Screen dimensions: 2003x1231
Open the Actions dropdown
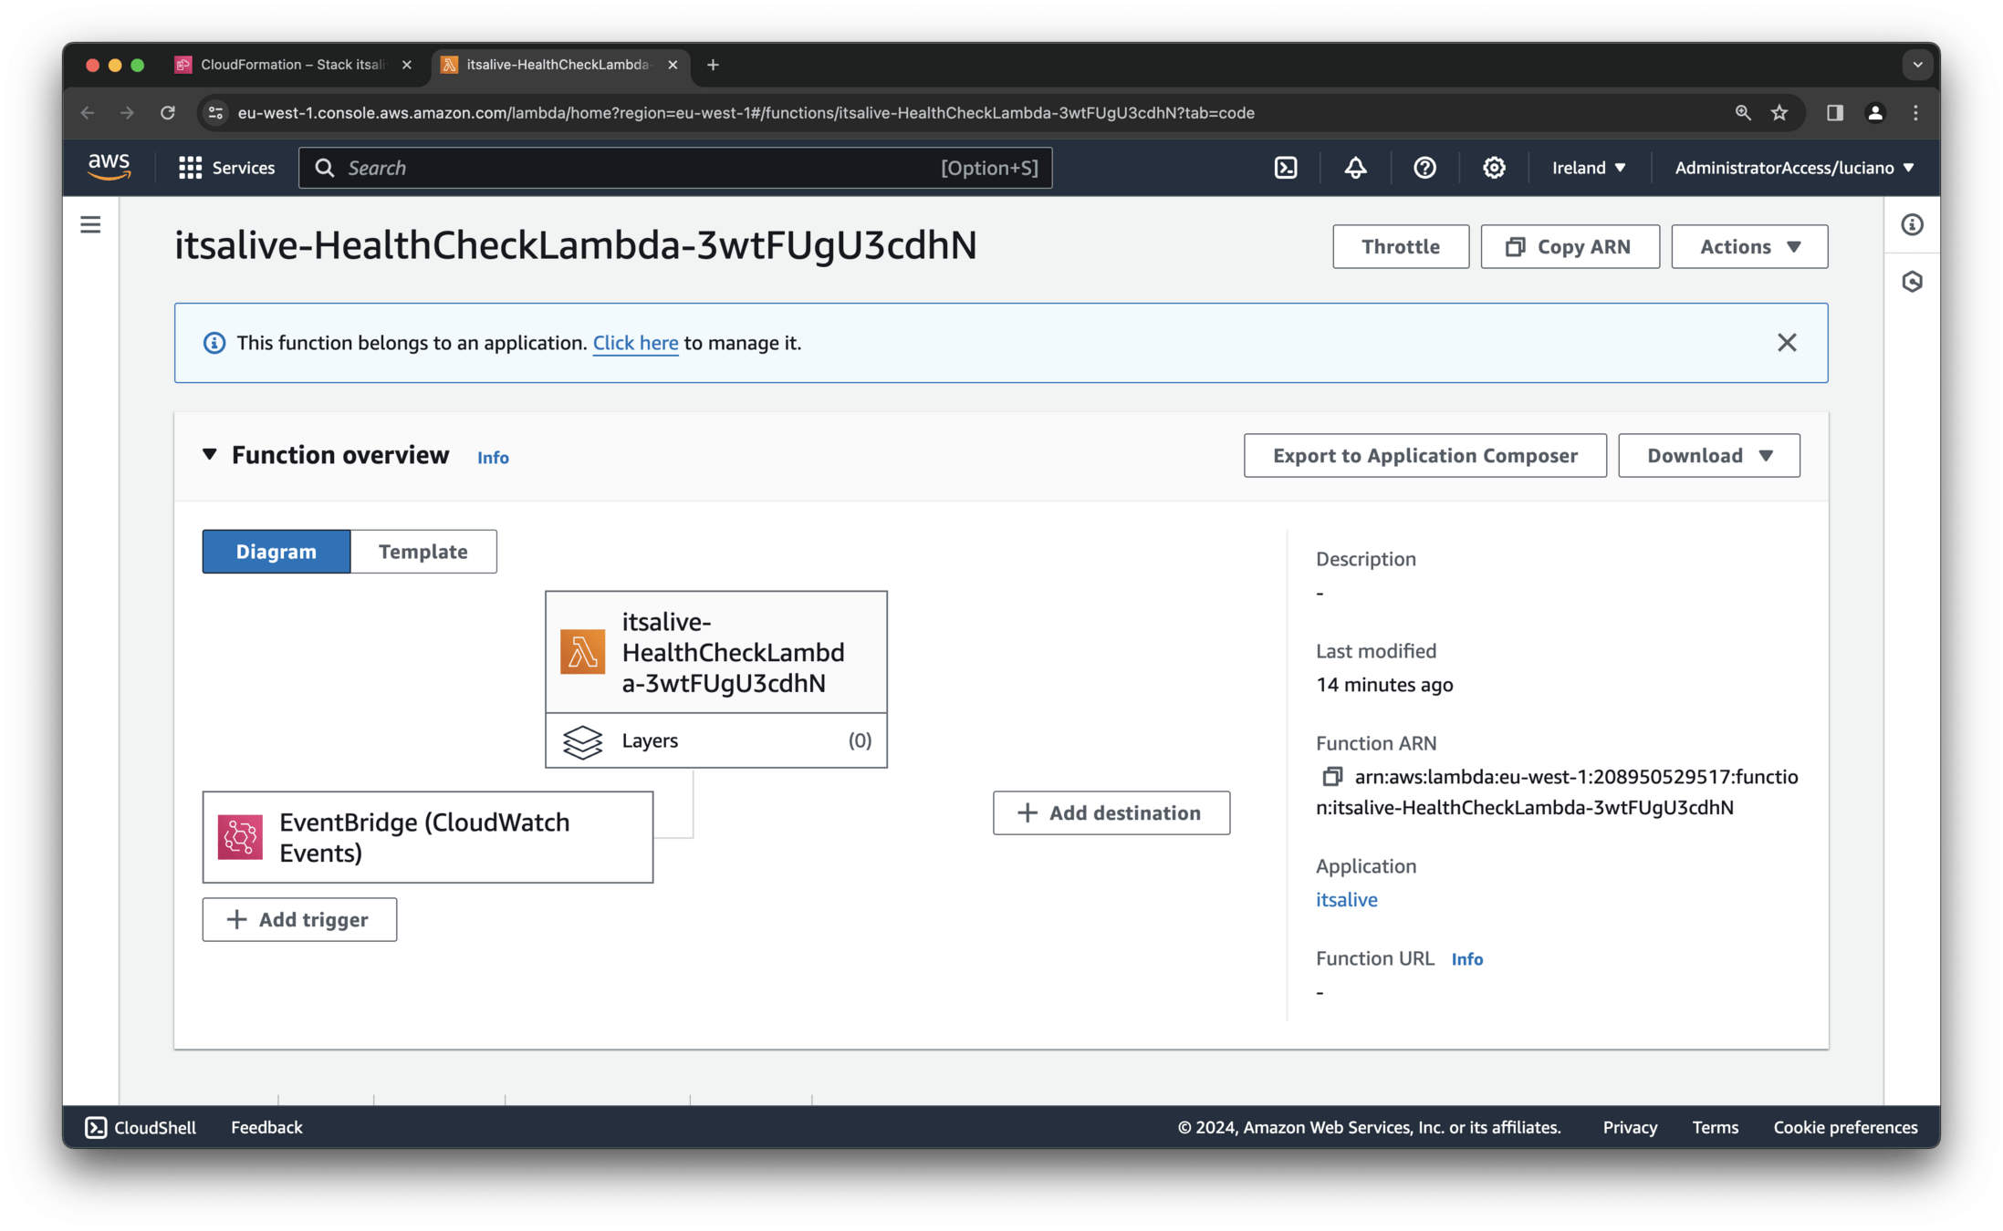pyautogui.click(x=1748, y=246)
